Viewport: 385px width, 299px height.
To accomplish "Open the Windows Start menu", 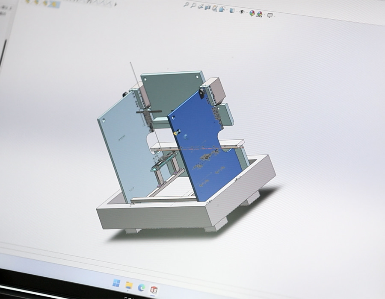I will tap(116, 283).
